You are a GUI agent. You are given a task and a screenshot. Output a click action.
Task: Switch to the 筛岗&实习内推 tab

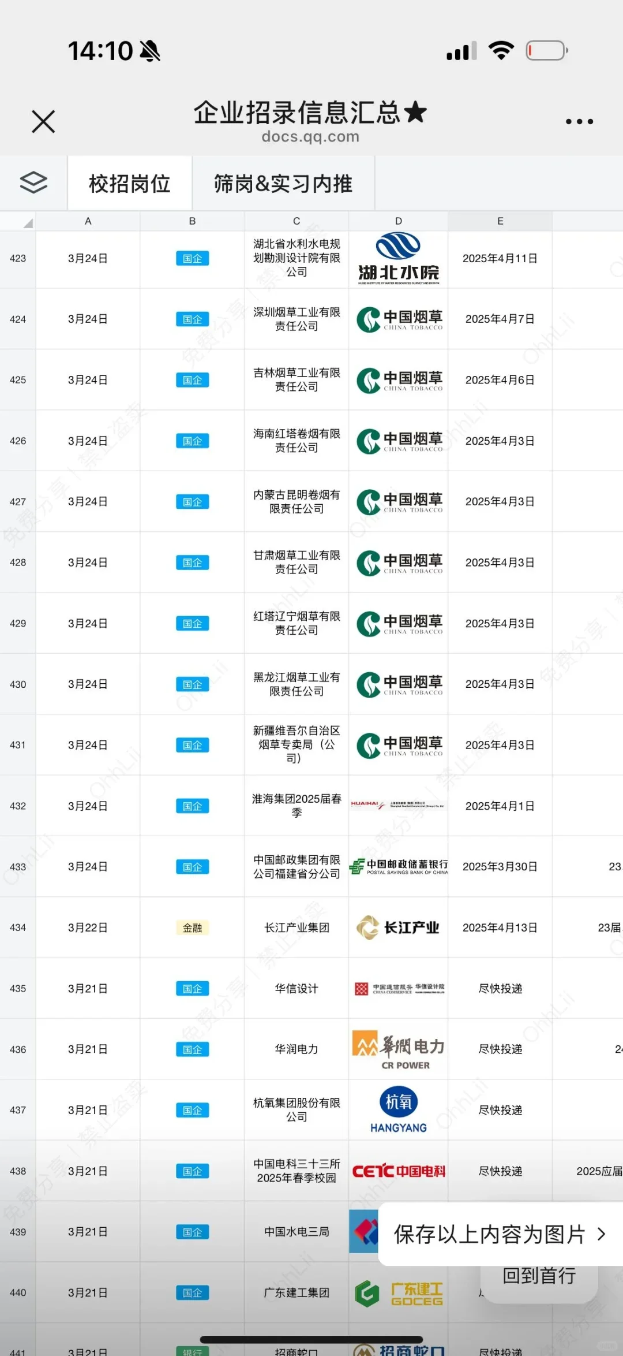click(283, 184)
